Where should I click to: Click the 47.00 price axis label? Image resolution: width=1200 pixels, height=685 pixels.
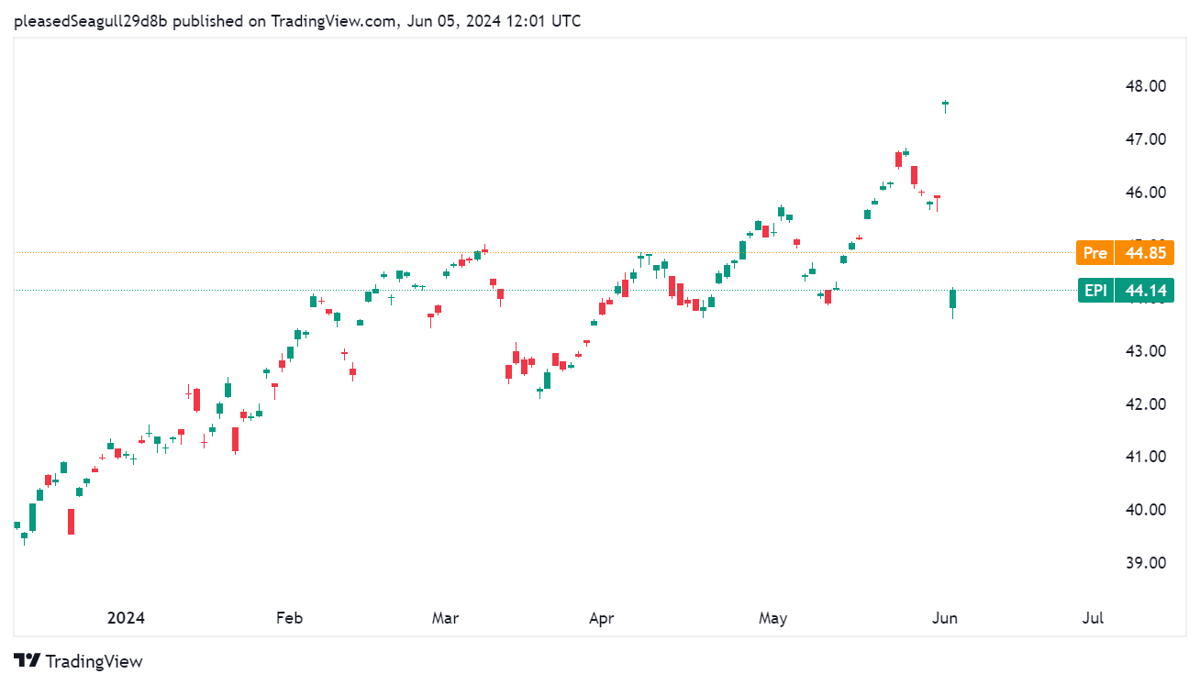pyautogui.click(x=1146, y=139)
